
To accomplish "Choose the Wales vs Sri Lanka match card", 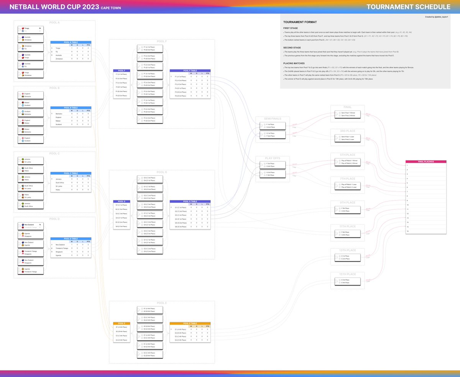I will point(31,196).
